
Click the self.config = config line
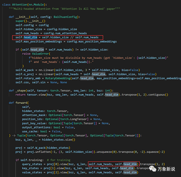[32, 25]
